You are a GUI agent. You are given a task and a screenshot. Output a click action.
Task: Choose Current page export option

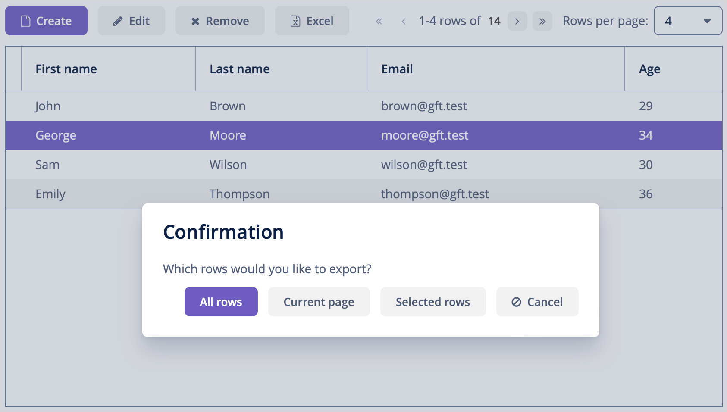(319, 302)
